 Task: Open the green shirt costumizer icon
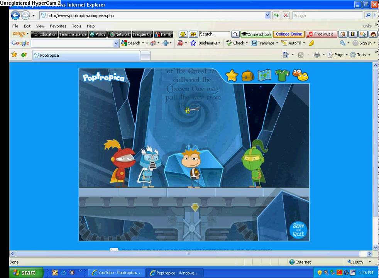coord(282,76)
